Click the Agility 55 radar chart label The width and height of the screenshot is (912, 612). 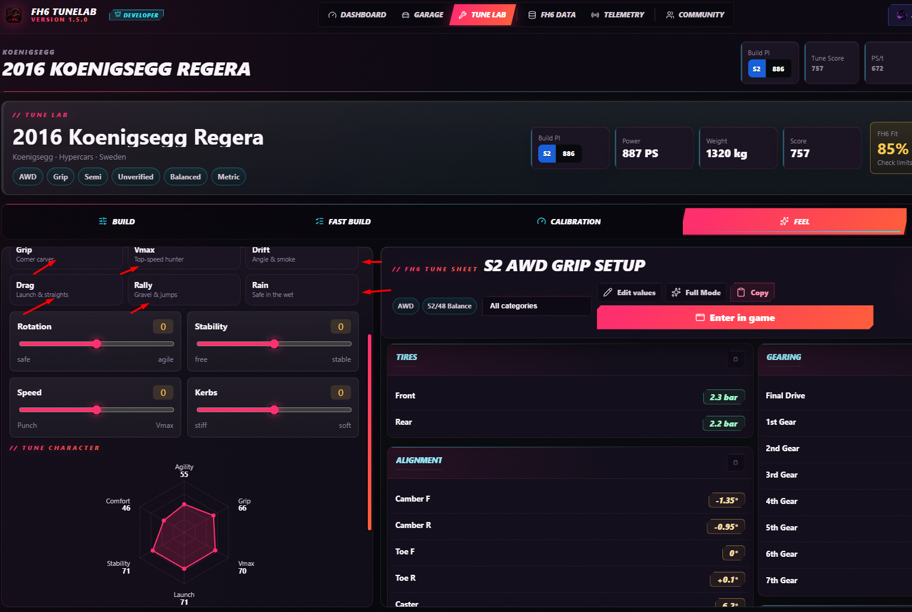tap(184, 470)
